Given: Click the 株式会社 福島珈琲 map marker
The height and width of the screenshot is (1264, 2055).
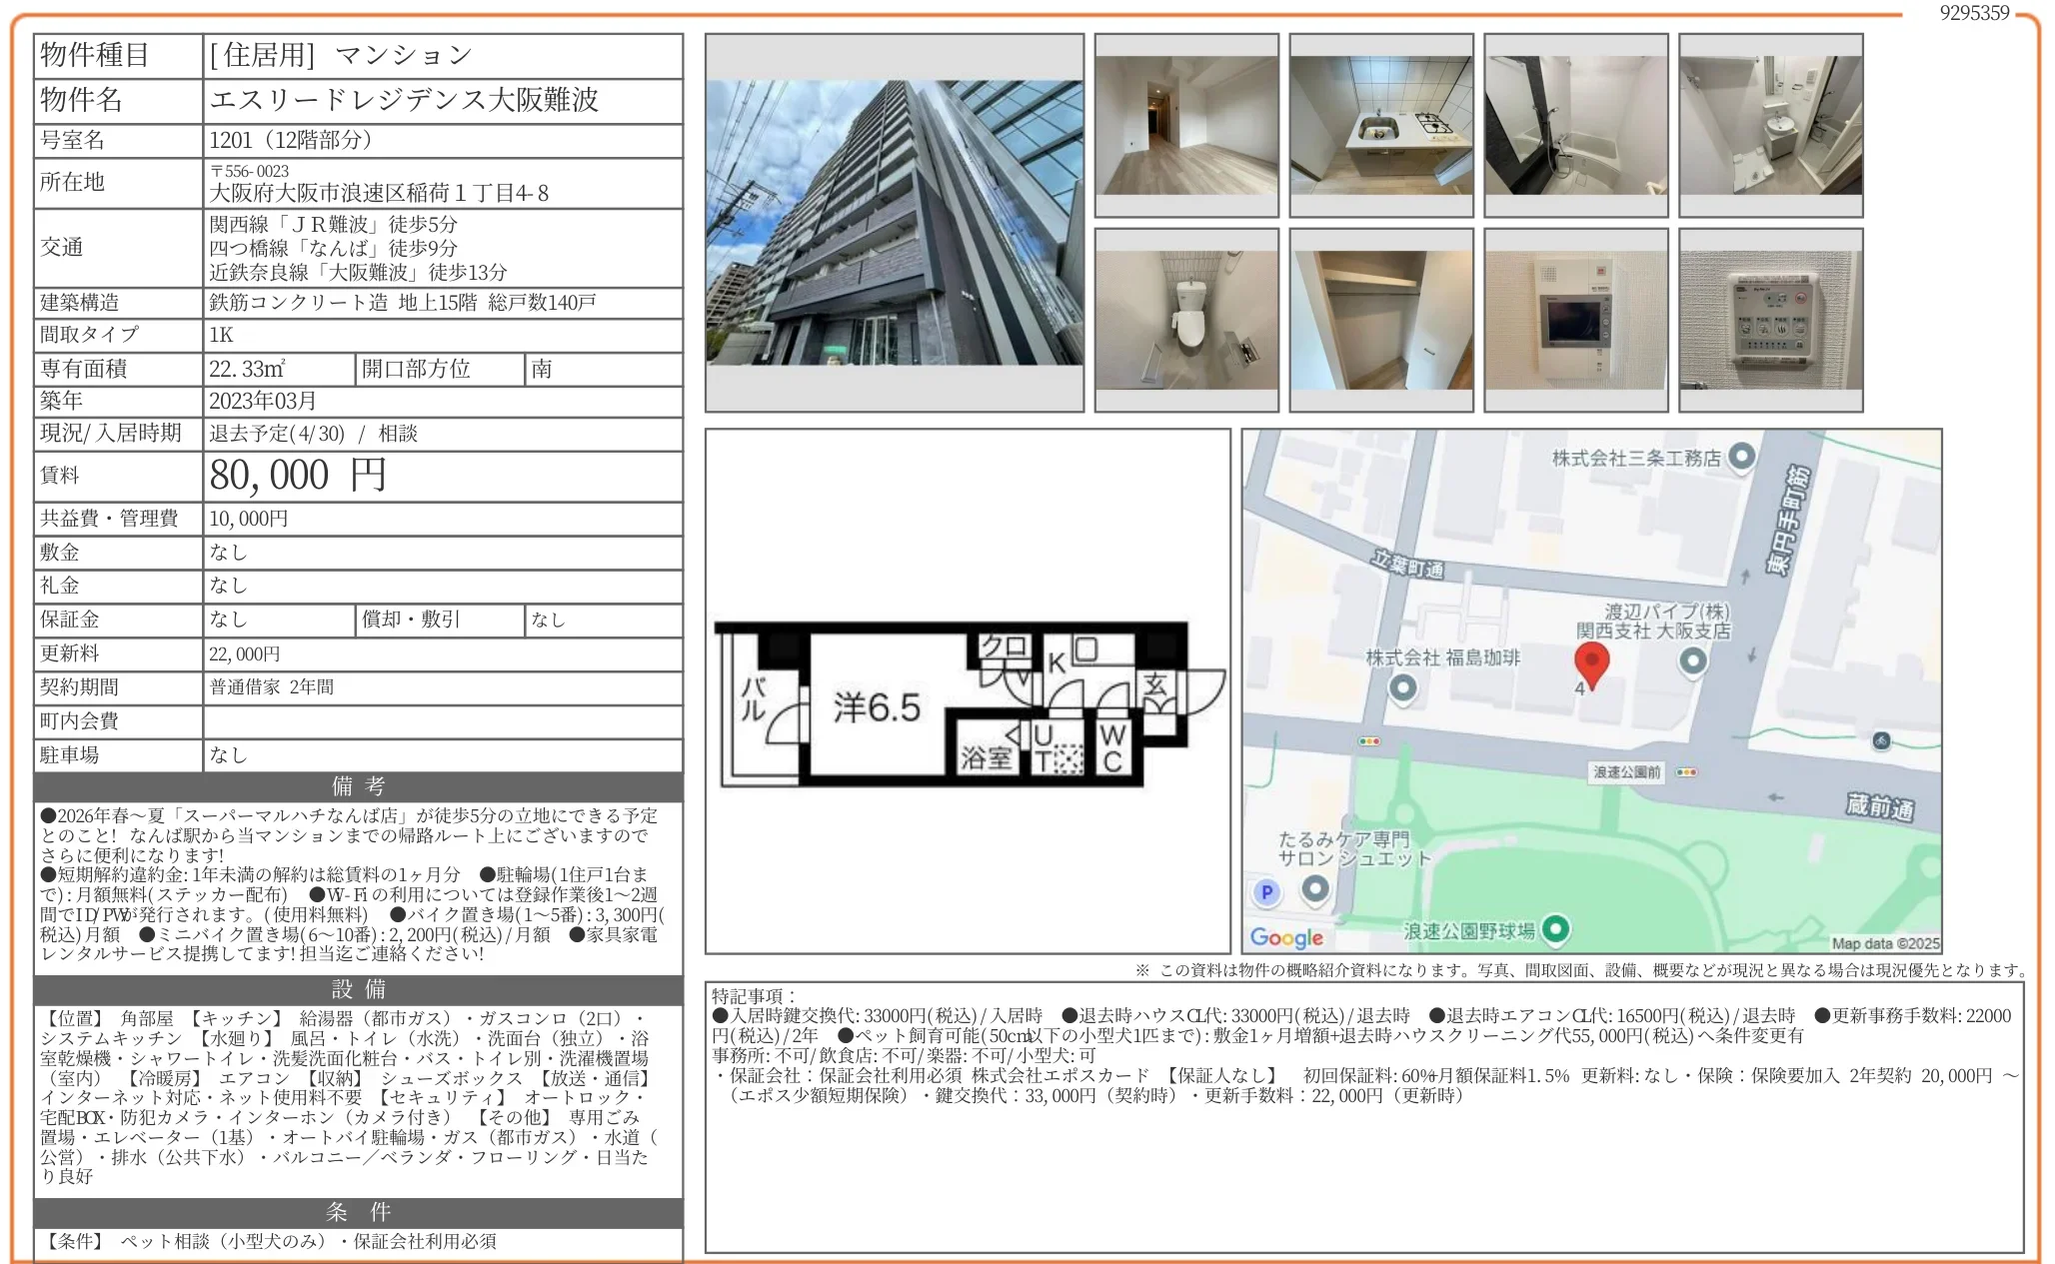Looking at the screenshot, I should 1402,687.
